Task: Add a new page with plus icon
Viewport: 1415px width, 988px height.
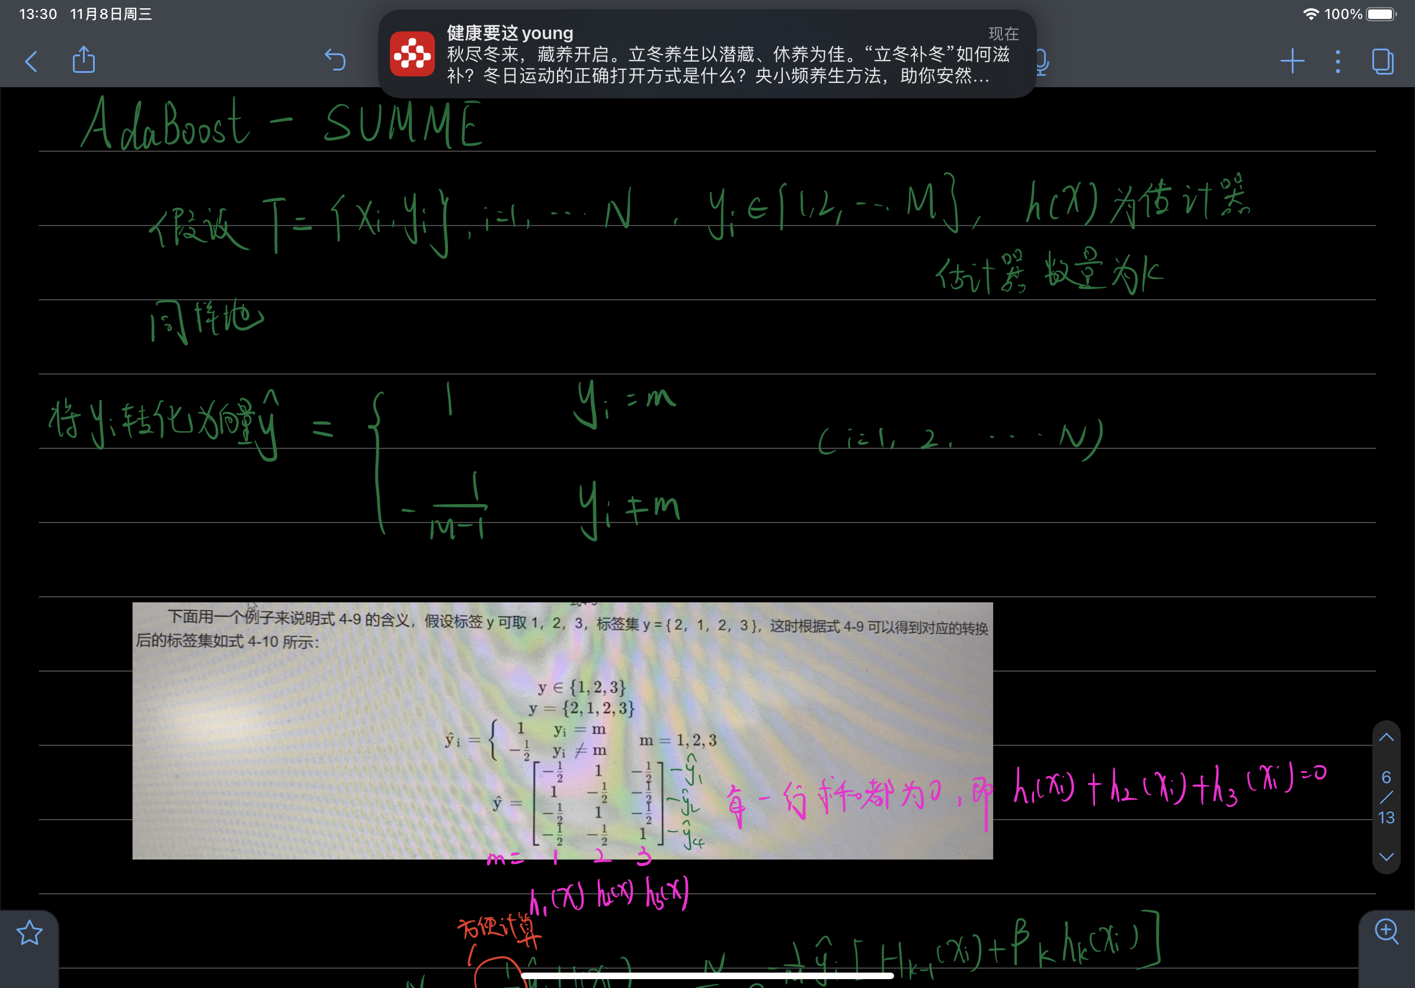Action: click(x=1292, y=61)
